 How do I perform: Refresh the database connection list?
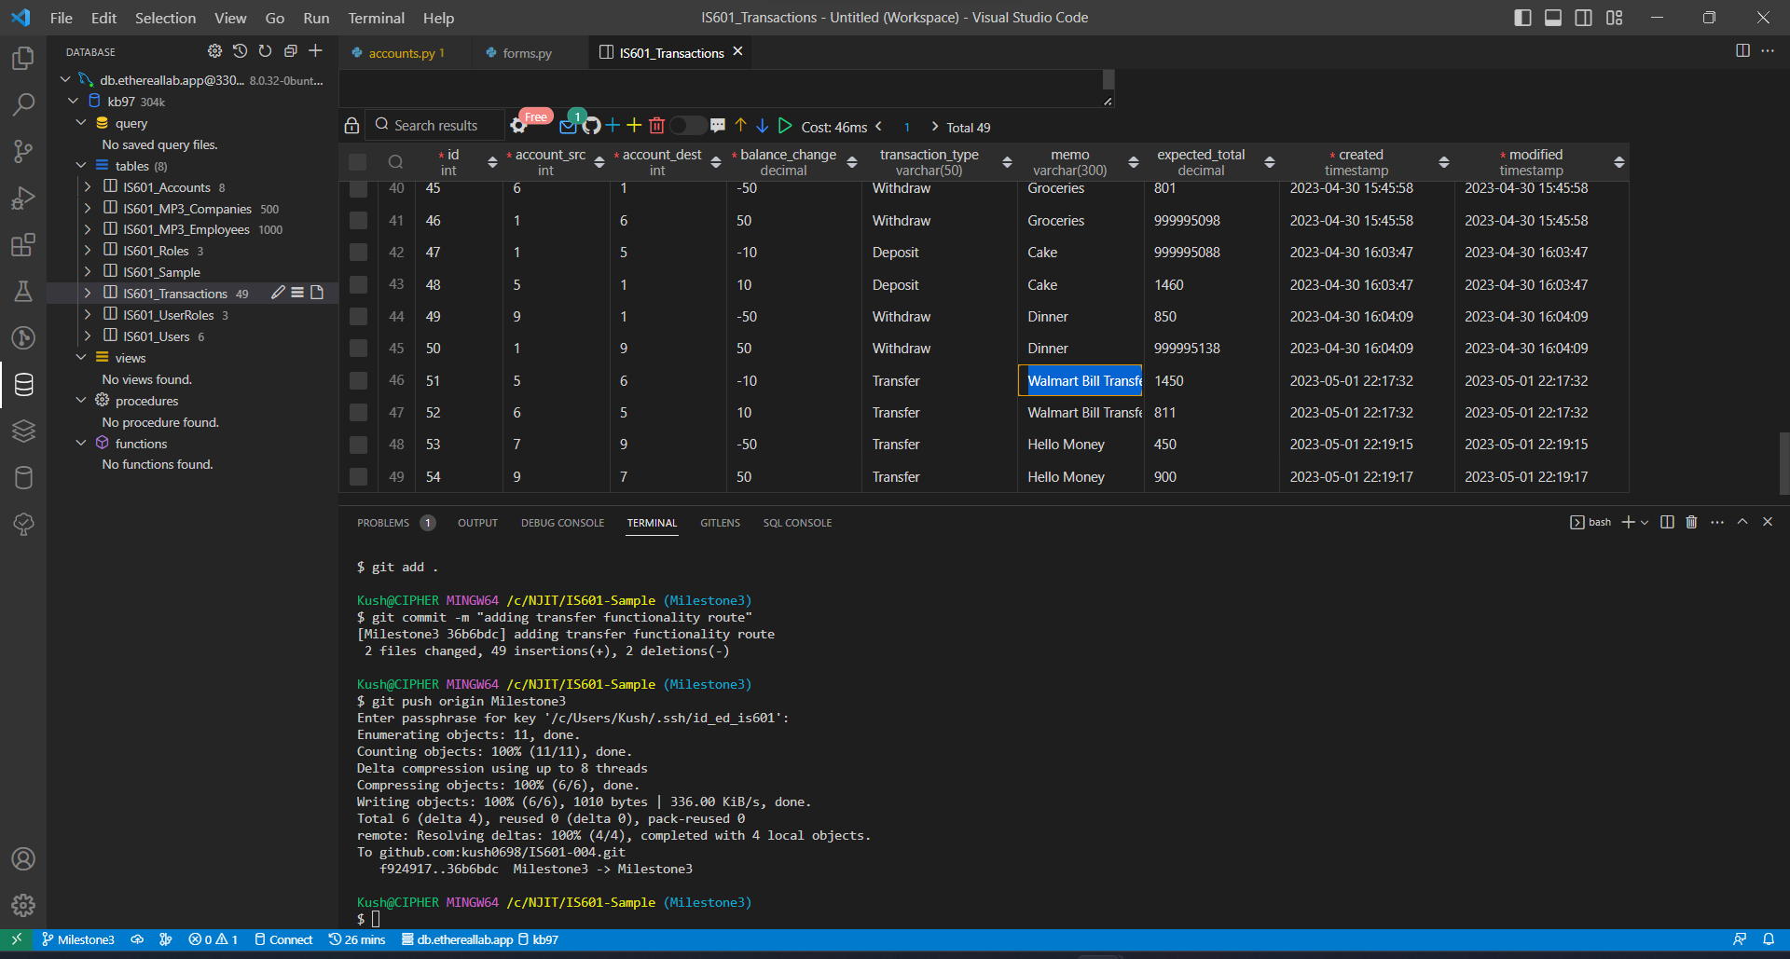click(x=266, y=51)
